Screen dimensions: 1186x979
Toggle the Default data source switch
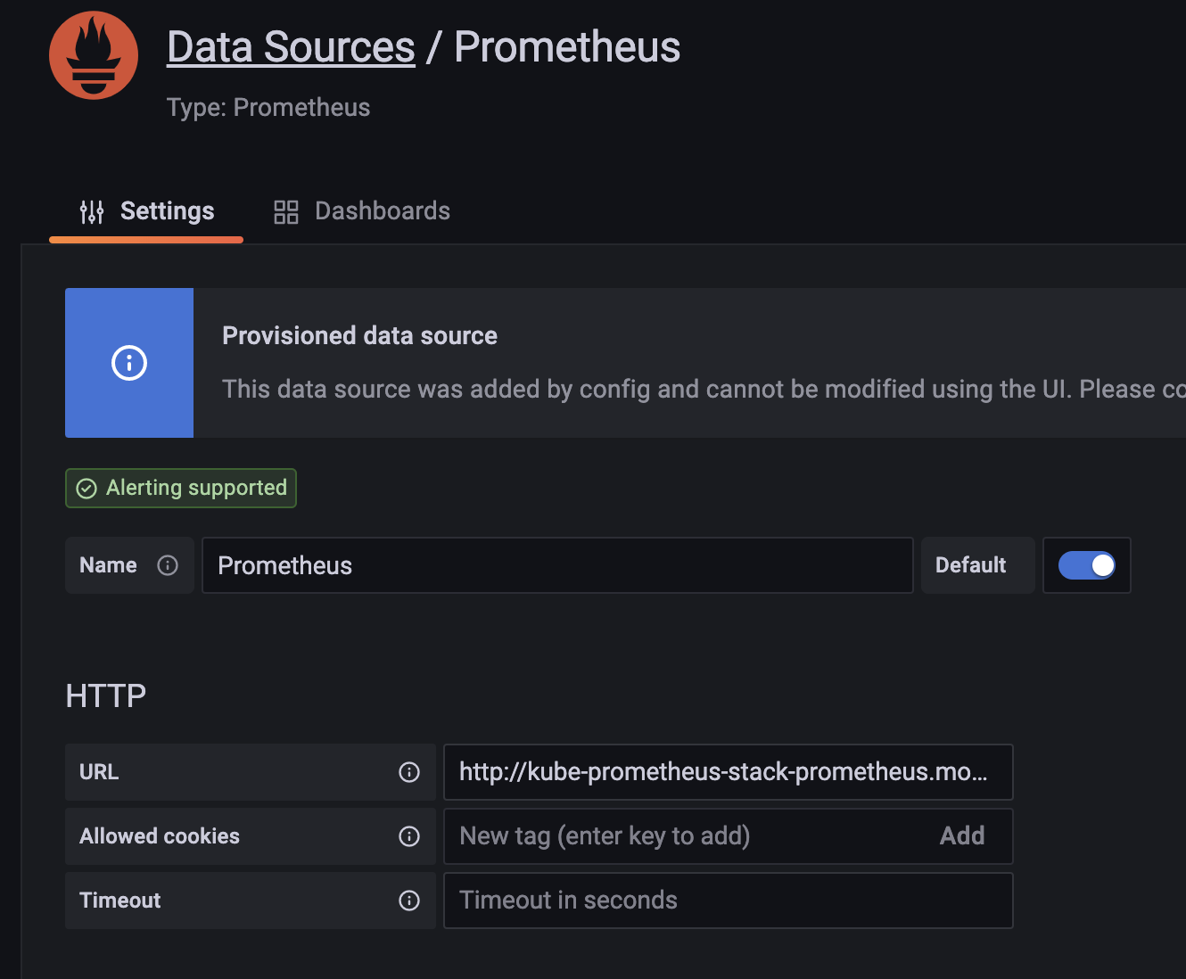1086,565
